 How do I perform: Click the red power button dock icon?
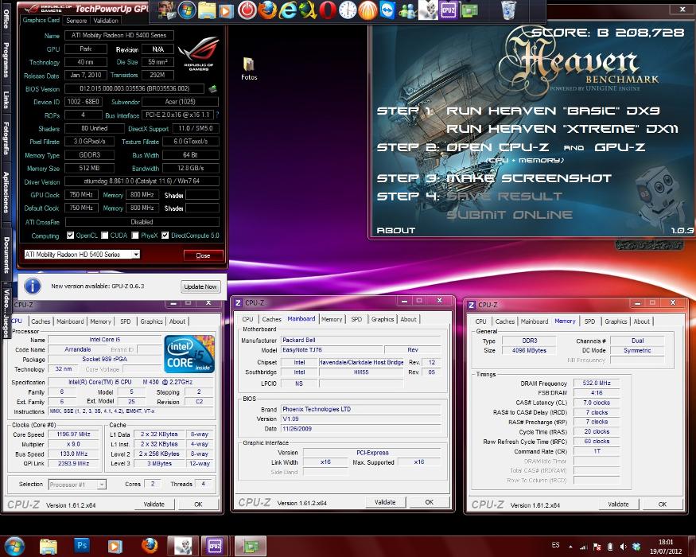(x=247, y=10)
